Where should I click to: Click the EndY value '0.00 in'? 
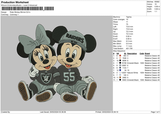pyautogui.click(x=129, y=39)
